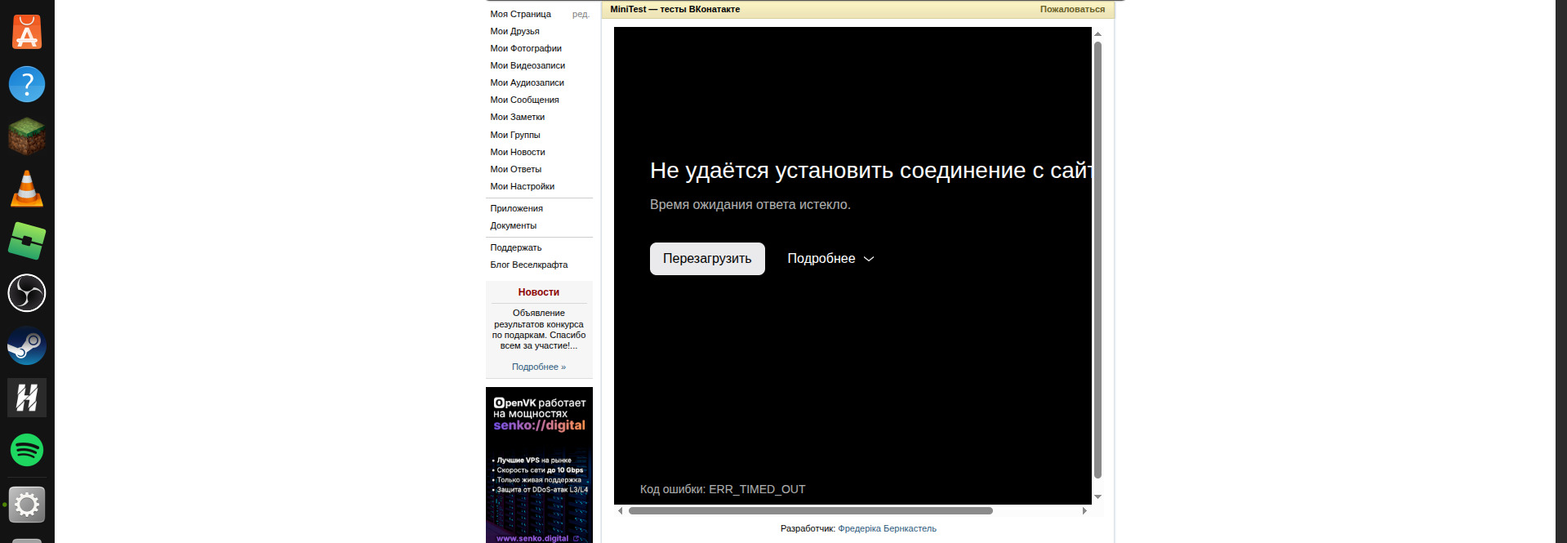
Task: Click the Время ожидания ответа истекло text
Action: (x=750, y=205)
